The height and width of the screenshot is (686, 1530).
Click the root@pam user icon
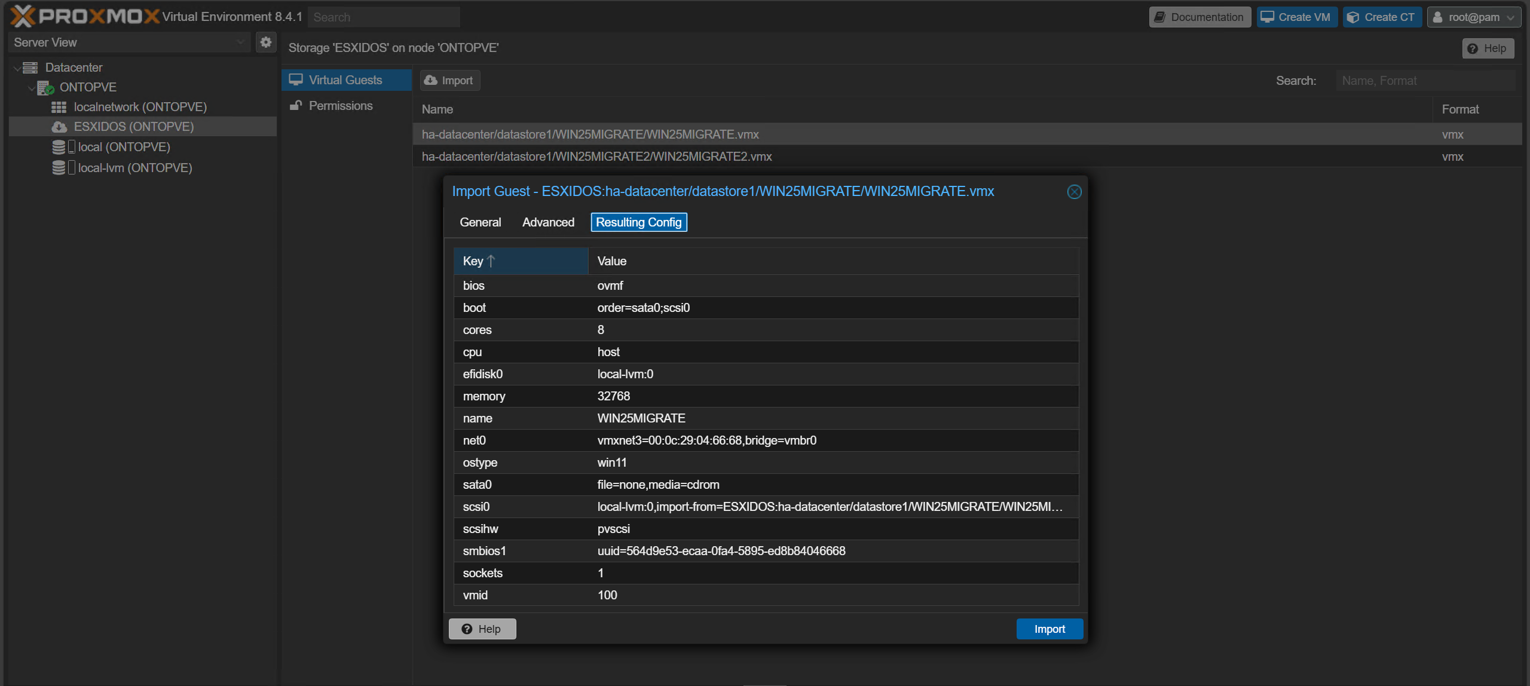coord(1438,17)
